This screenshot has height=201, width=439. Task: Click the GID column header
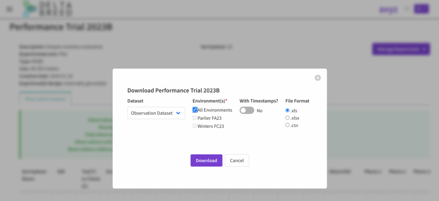(60, 171)
